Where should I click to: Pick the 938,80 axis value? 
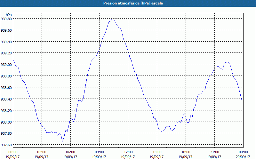(6, 76)
